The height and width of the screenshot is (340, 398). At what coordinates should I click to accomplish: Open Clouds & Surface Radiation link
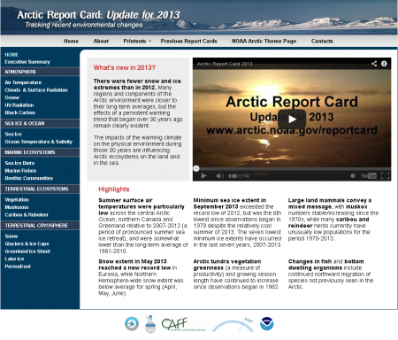pyautogui.click(x=36, y=90)
